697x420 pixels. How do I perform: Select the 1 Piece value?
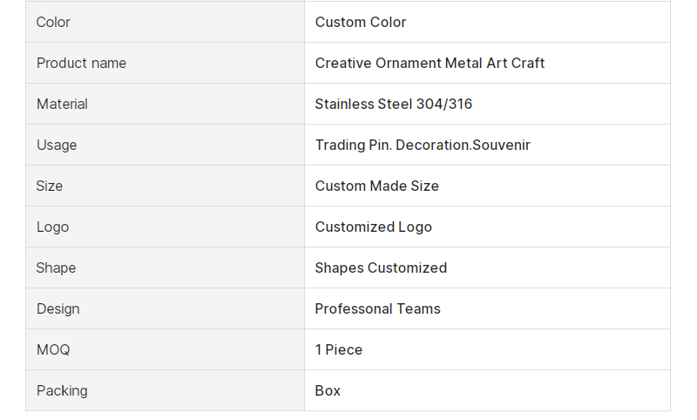[339, 349]
